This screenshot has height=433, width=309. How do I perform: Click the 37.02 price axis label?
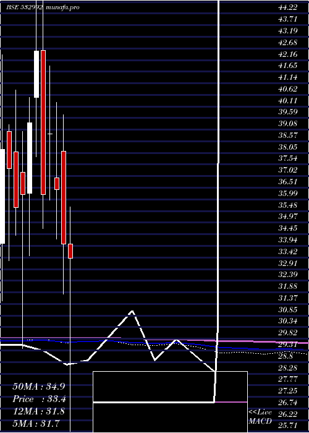pos(288,170)
